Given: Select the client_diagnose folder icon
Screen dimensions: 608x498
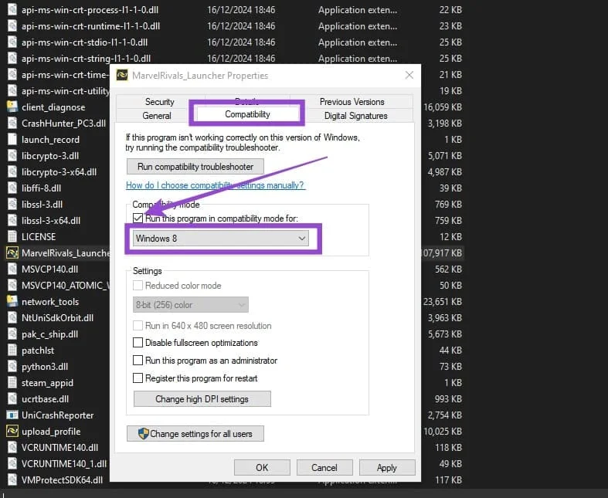Looking at the screenshot, I should coord(12,107).
